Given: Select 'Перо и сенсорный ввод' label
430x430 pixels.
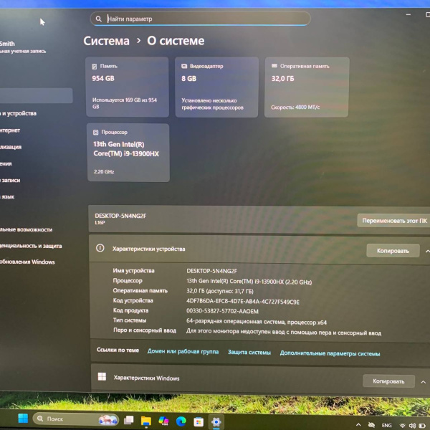Looking at the screenshot, I should coord(145,330).
